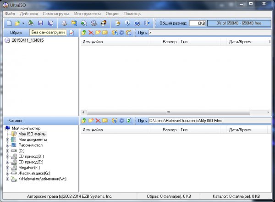Open image info with the 'i' icon
The height and width of the screenshot is (202, 275).
(x=127, y=23)
